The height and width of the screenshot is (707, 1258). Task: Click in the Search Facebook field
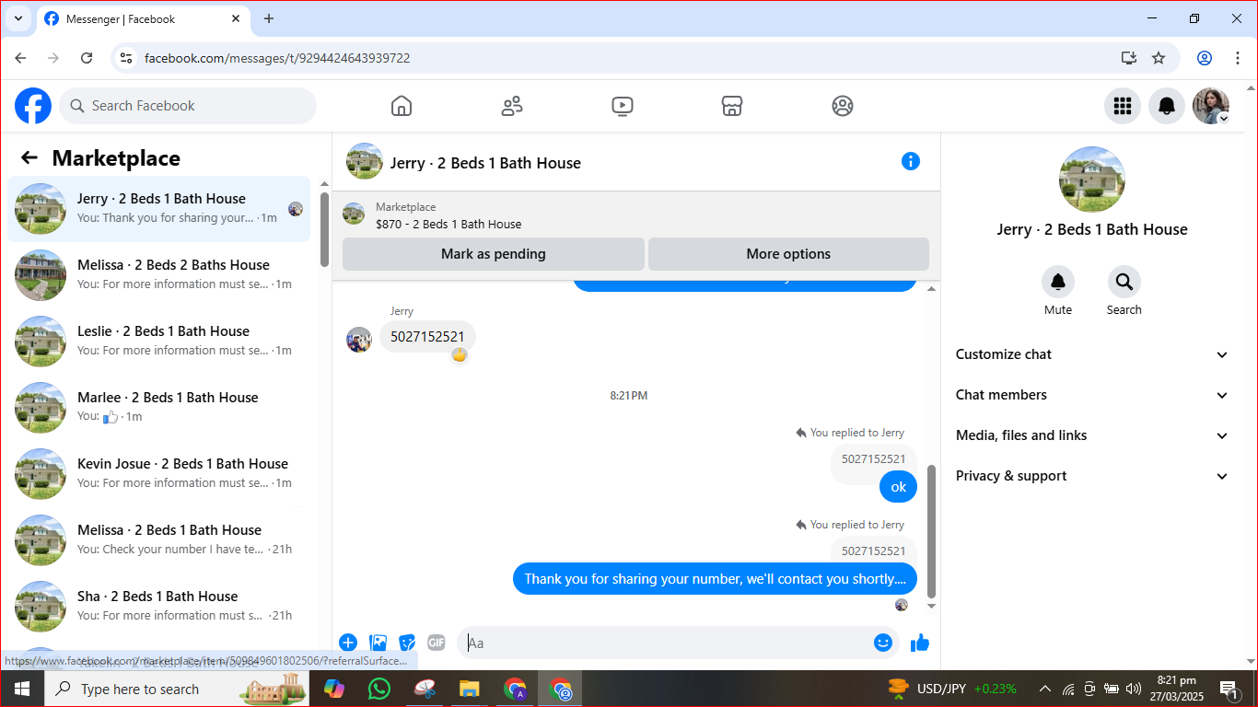[188, 106]
